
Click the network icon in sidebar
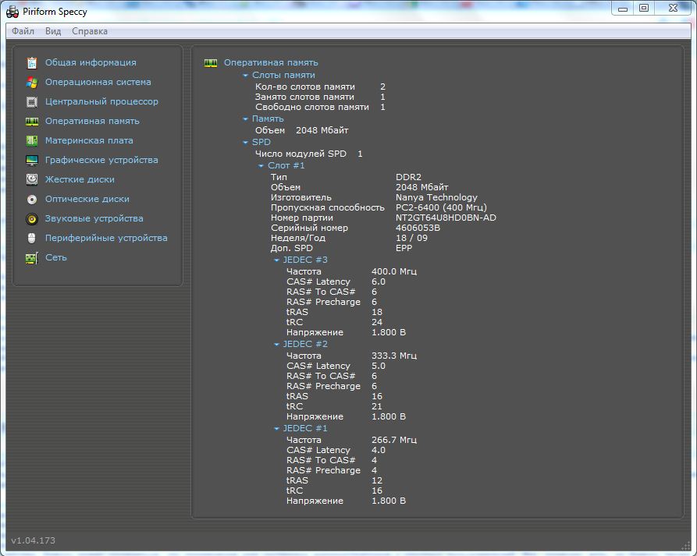click(x=31, y=257)
